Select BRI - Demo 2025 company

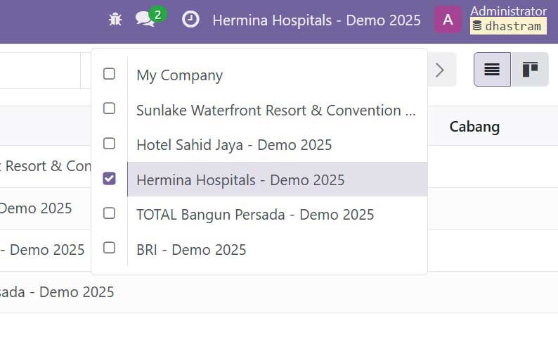pos(277,249)
